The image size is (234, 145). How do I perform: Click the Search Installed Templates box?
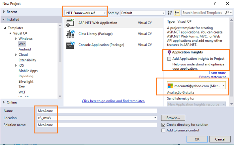click(x=203, y=13)
